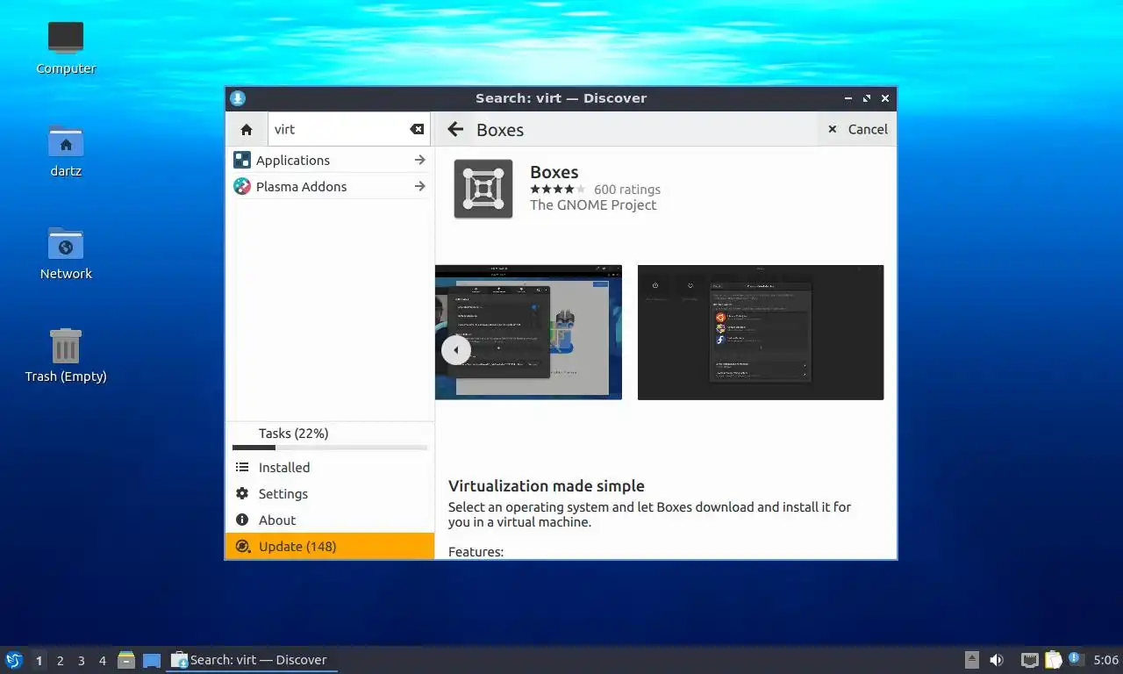Open removable media eject tray icon

971,660
